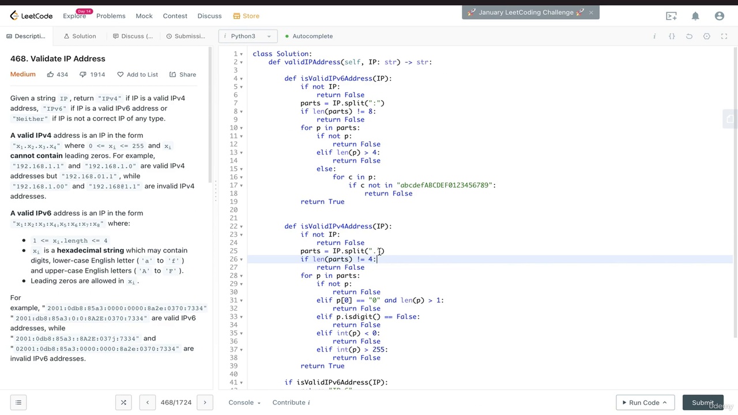The image size is (738, 415).
Task: Add problem to list with heart icon
Action: point(137,74)
